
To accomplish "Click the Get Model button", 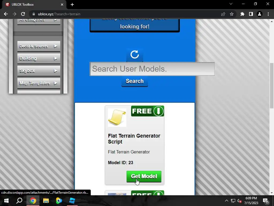I will 144,176.
